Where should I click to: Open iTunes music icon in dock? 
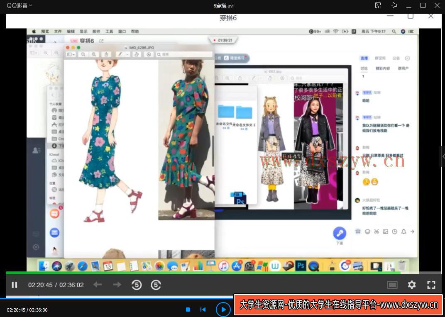click(224, 266)
